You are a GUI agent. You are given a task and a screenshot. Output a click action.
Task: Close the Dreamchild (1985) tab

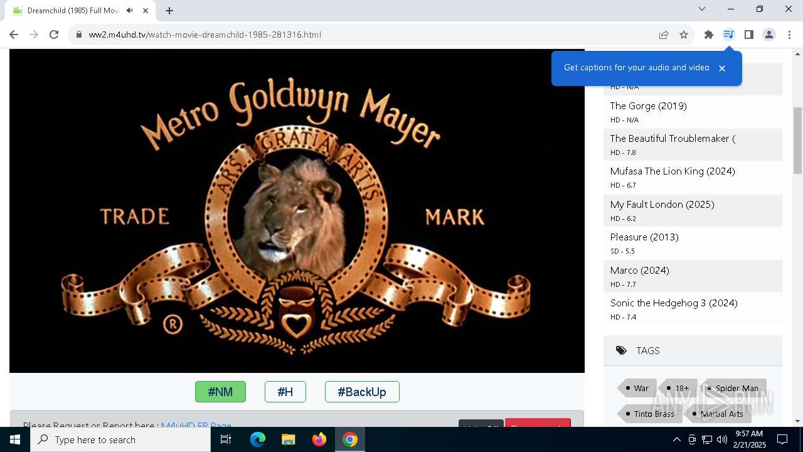point(146,10)
